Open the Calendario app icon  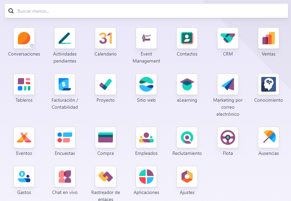point(106,38)
